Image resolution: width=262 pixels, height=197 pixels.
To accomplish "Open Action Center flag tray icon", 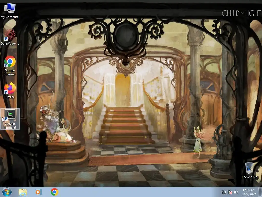I will click(230, 192).
